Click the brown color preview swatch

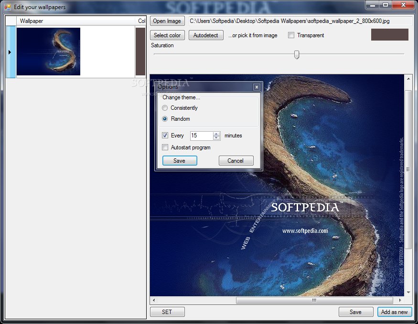[x=389, y=35]
